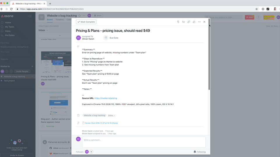Click the Share button
Screen dimensions: 280x157
pos(98,16)
